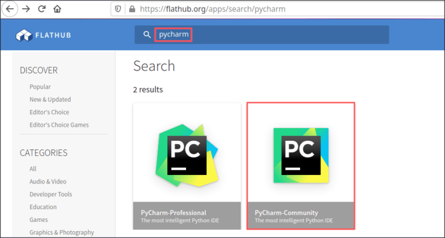Select the Games category

pyautogui.click(x=39, y=219)
